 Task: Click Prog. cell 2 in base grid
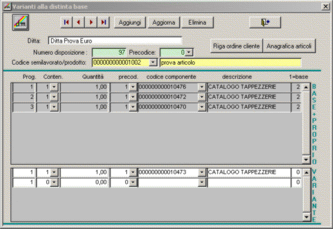(24, 97)
